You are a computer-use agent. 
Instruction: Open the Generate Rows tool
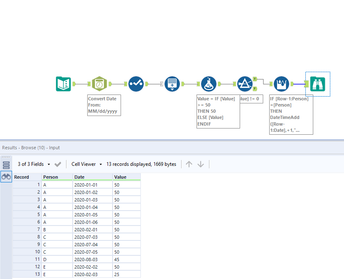[172, 84]
